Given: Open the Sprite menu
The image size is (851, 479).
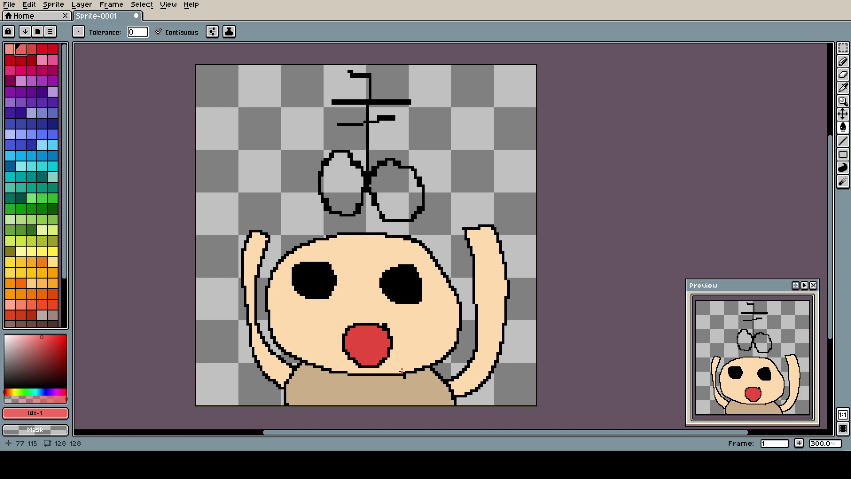Looking at the screenshot, I should click(x=53, y=4).
